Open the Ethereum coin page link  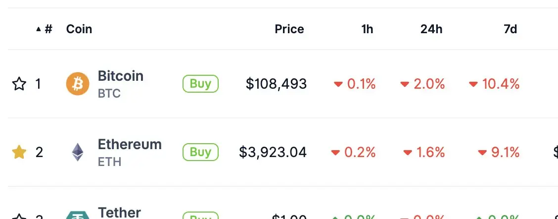(x=130, y=145)
